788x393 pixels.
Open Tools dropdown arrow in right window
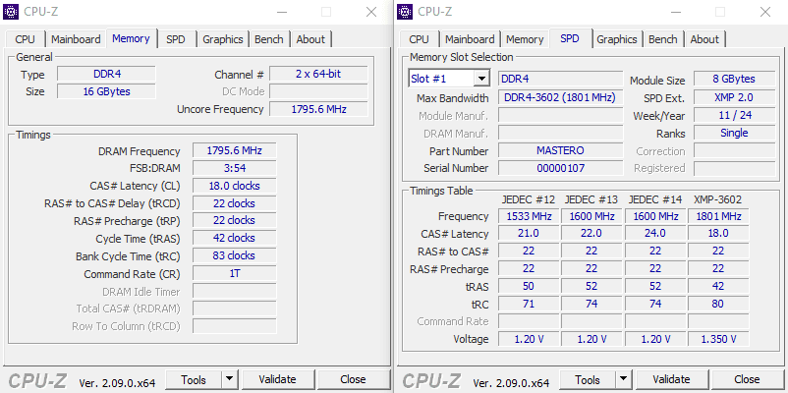(624, 379)
